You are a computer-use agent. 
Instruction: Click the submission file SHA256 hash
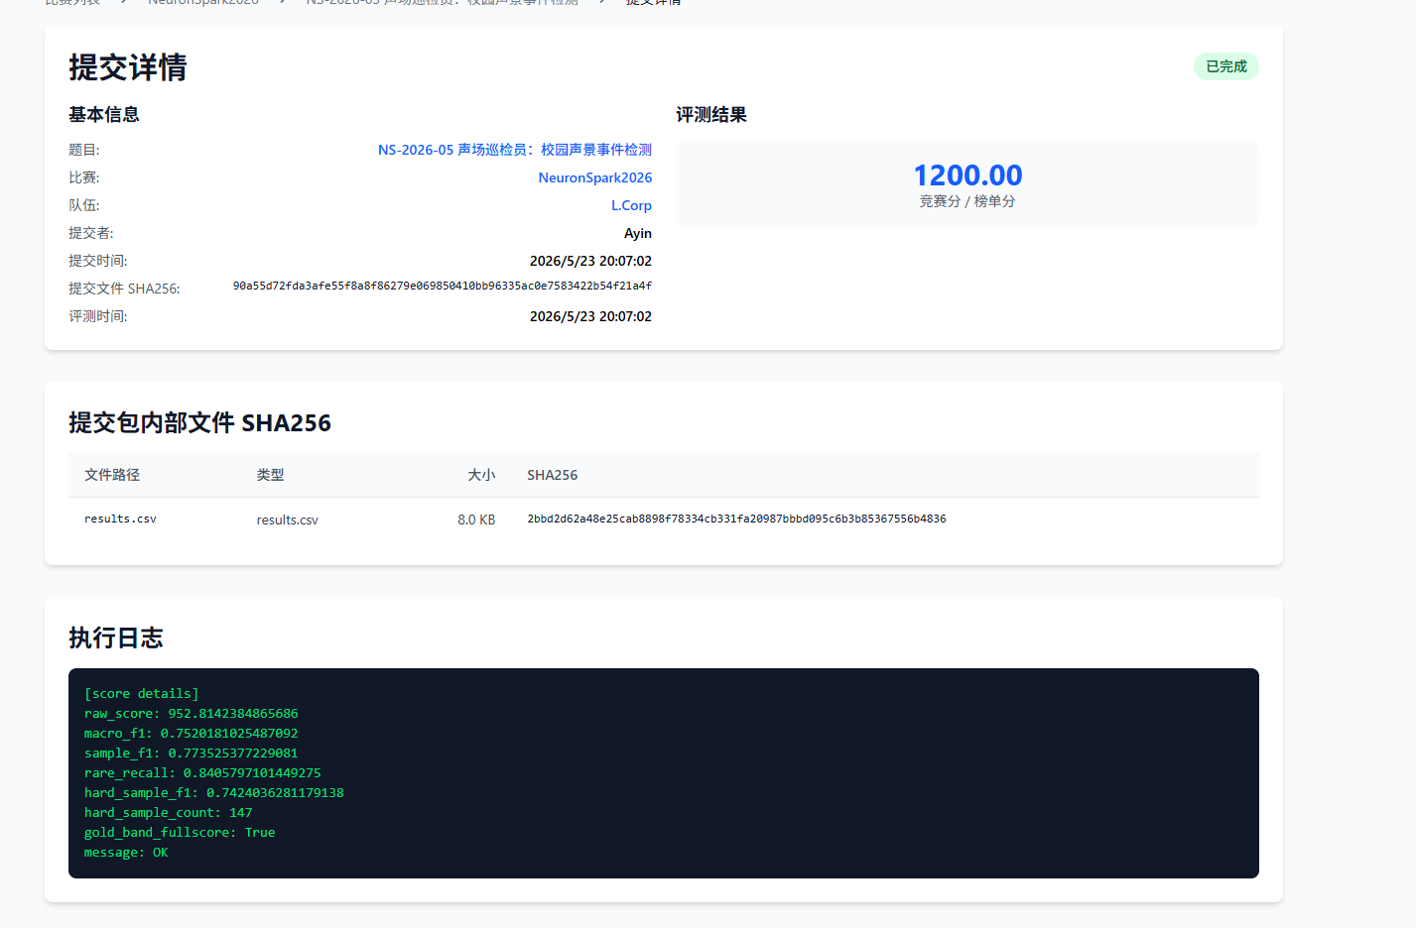pyautogui.click(x=443, y=286)
